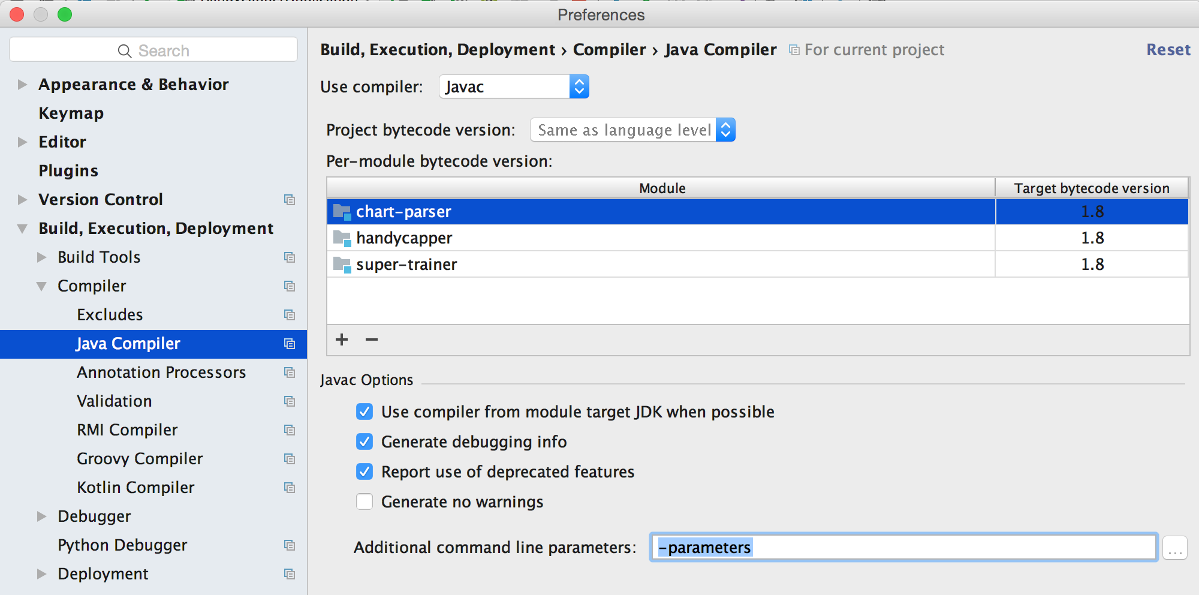Expand the Appearance & Behavior section
Image resolution: width=1199 pixels, height=595 pixels.
(x=23, y=85)
